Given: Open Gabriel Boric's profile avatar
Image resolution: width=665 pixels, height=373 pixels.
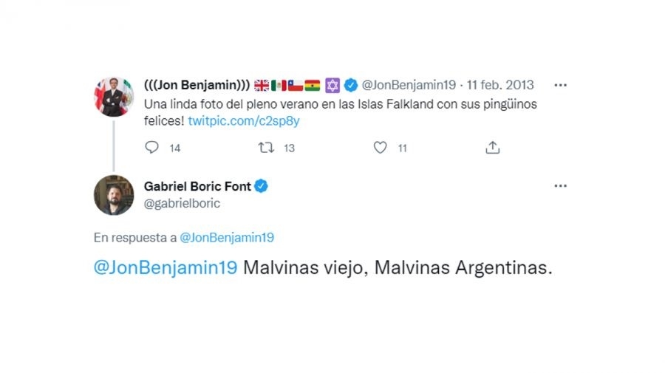Looking at the screenshot, I should (113, 195).
